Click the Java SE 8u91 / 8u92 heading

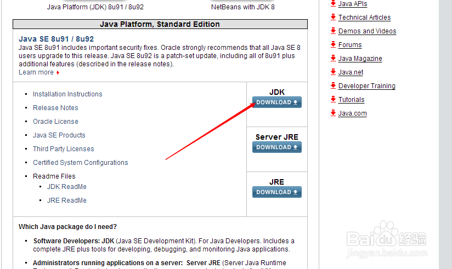click(56, 39)
